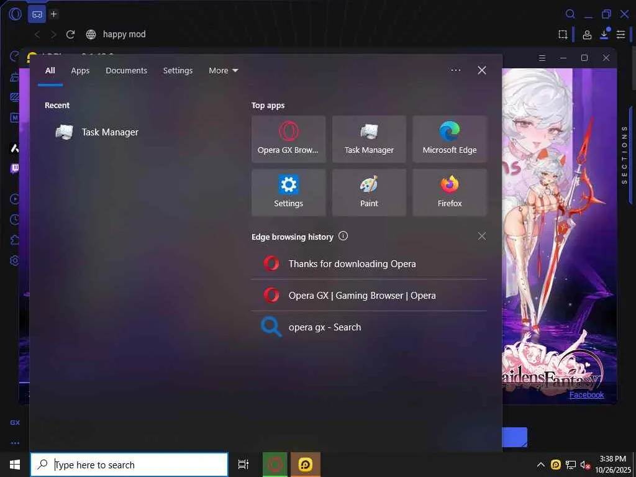The width and height of the screenshot is (636, 477).
Task: Switch to the Documents search tab
Action: (126, 71)
